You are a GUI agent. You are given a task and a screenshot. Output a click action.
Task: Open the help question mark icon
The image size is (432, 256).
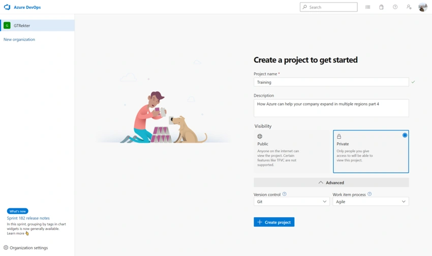tap(395, 7)
